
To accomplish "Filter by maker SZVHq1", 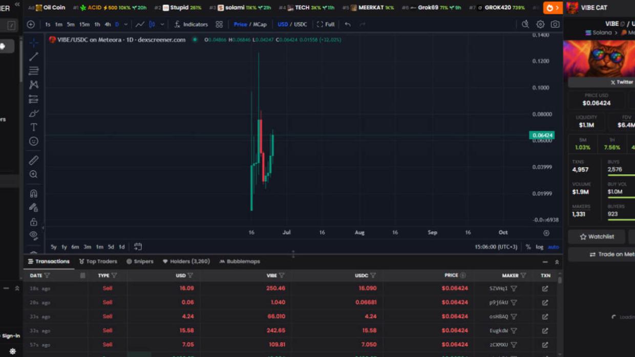I will click(x=514, y=288).
